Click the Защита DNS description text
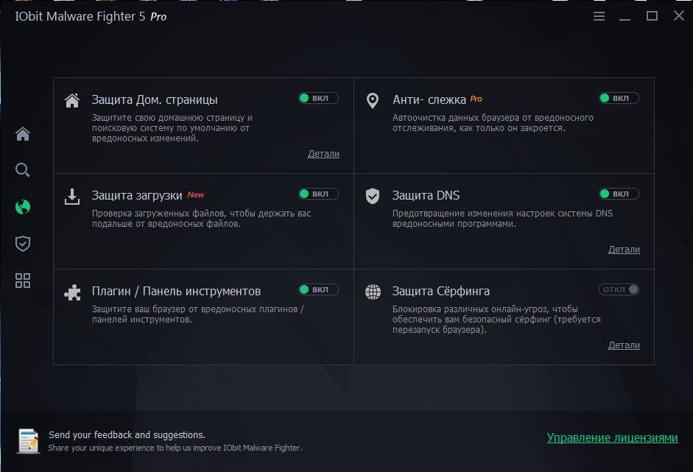693x472 pixels. click(x=502, y=219)
